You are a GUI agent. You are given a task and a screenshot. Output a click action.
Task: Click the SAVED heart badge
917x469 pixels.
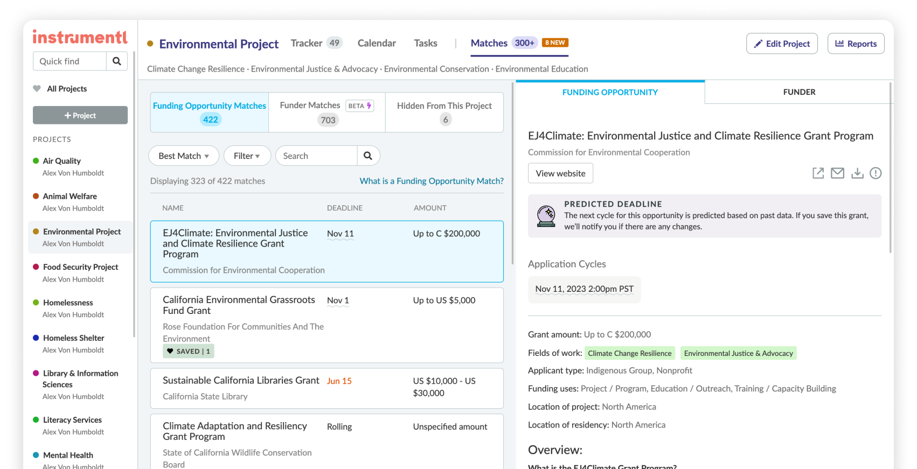[189, 351]
